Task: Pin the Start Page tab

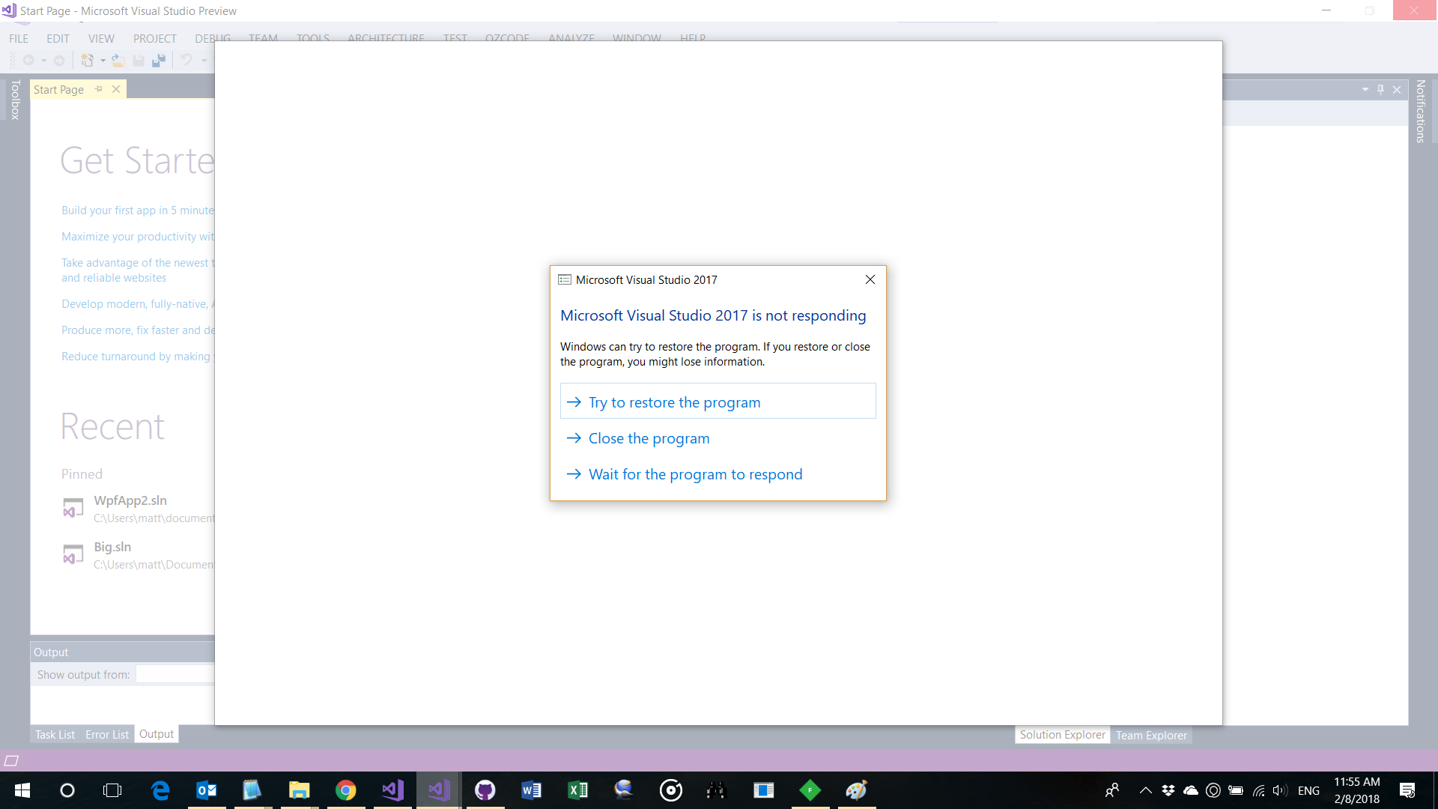Action: (99, 89)
